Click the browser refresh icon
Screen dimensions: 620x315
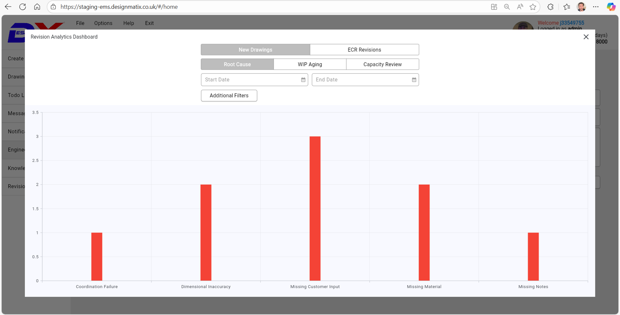[23, 7]
